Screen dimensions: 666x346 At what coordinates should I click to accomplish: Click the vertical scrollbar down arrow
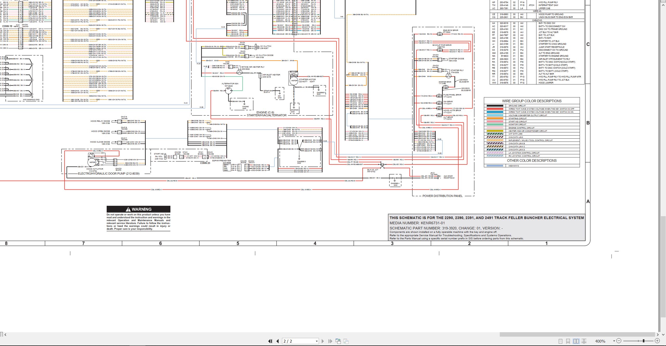[x=663, y=335]
